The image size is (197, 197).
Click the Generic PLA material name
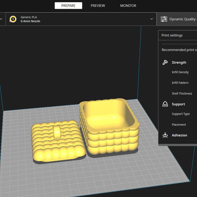(x=29, y=17)
